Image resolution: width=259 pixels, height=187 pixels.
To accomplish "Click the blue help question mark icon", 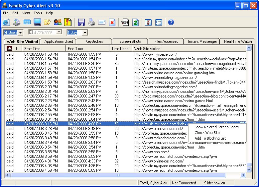I will [x=171, y=23].
